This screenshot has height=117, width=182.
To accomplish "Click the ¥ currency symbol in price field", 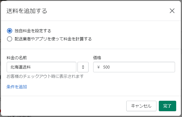I will click(x=98, y=67).
